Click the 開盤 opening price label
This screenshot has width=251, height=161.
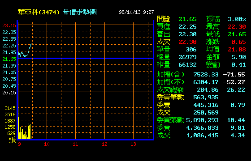point(164,19)
